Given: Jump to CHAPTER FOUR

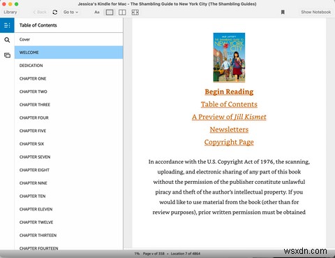Looking at the screenshot, I should (68, 117).
